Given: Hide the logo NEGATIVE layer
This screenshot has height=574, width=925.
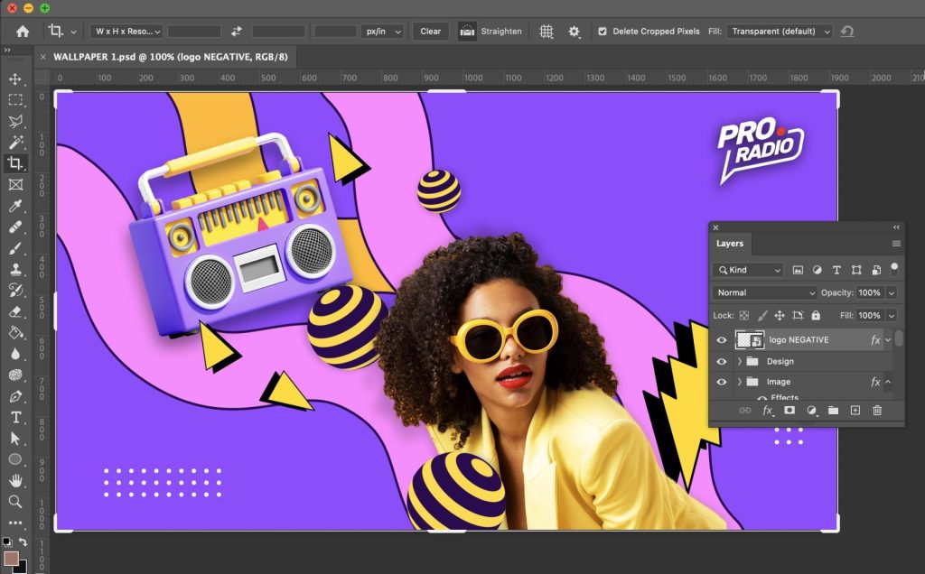Looking at the screenshot, I should [721, 340].
